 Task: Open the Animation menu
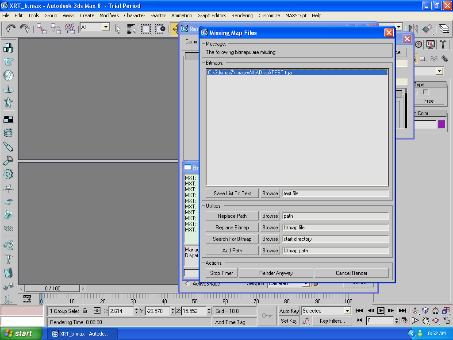click(181, 15)
